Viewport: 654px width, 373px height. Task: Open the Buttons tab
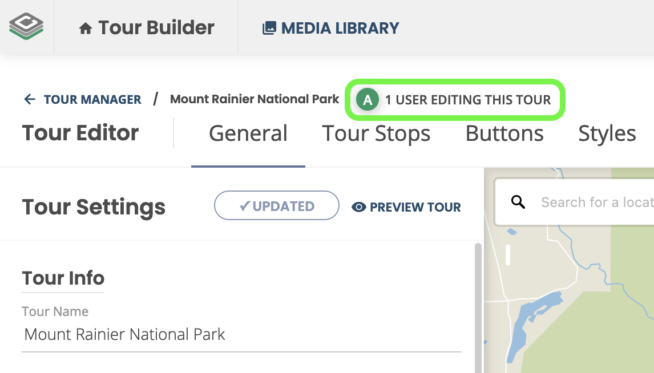coord(504,133)
